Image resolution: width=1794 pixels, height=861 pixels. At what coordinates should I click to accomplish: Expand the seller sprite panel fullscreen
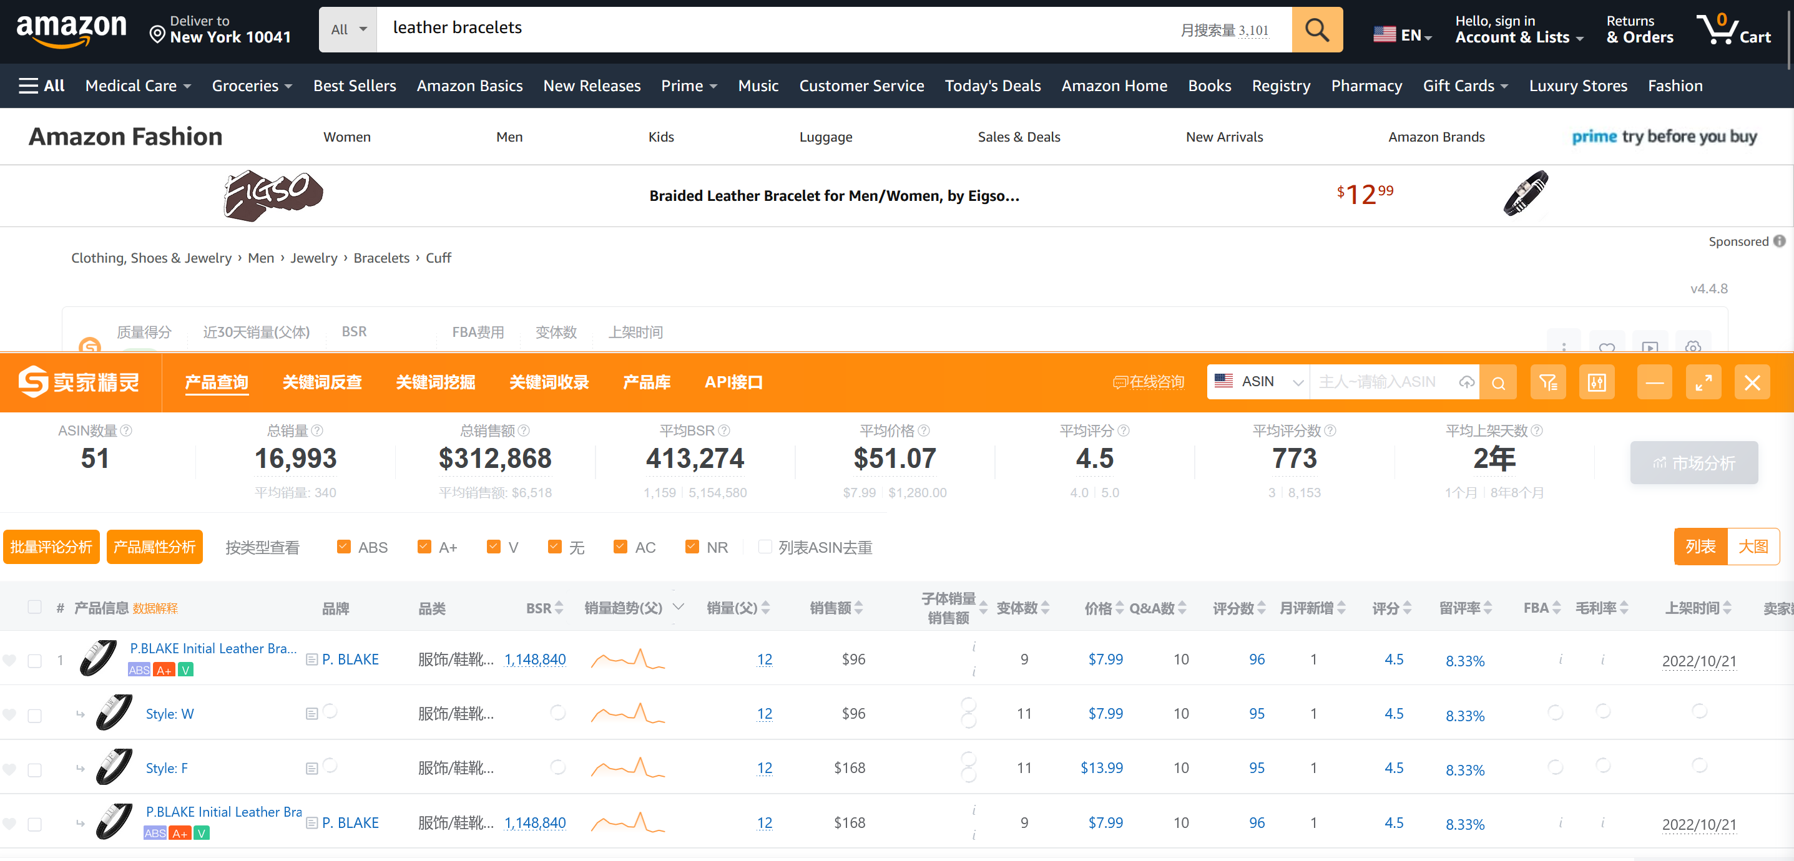pos(1703,382)
